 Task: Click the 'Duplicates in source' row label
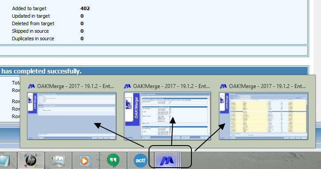point(33,38)
